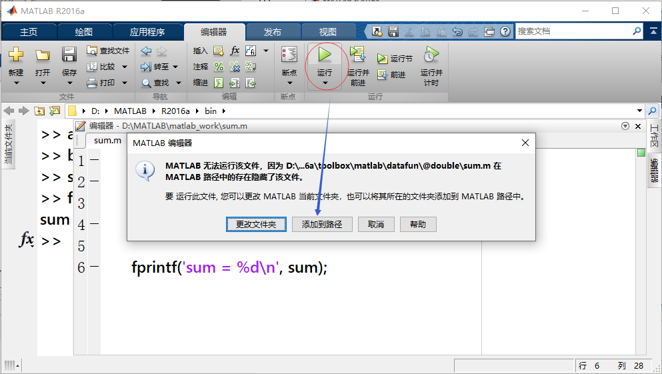
Task: Click the blue back arrow in Navigate group
Action: 146,51
